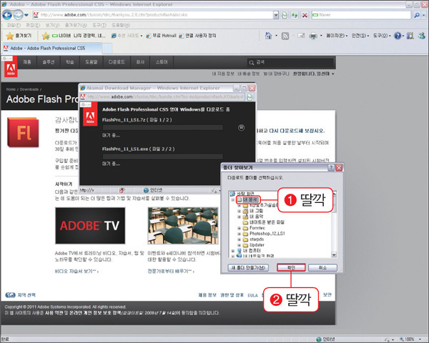Go back with the browser Back arrow
This screenshot has width=429, height=343.
(7, 15)
